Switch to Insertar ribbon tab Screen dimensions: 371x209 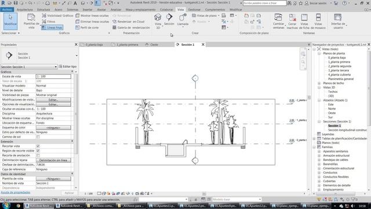[x=88, y=9]
